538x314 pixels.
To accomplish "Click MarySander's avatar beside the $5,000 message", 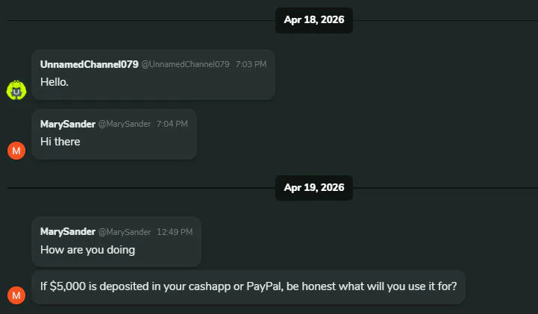I will (16, 295).
